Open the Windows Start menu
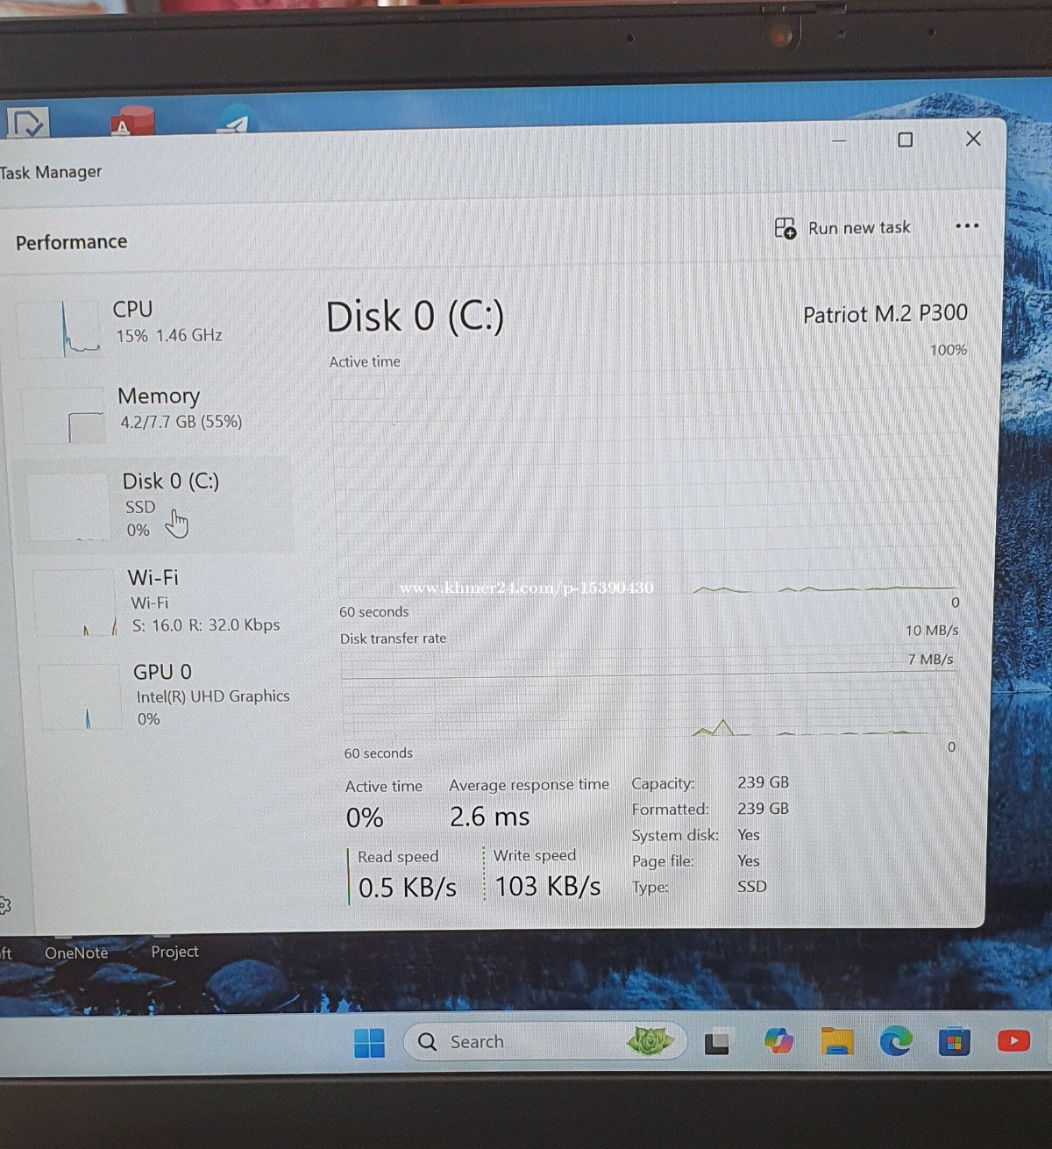This screenshot has width=1052, height=1149. click(x=369, y=1043)
